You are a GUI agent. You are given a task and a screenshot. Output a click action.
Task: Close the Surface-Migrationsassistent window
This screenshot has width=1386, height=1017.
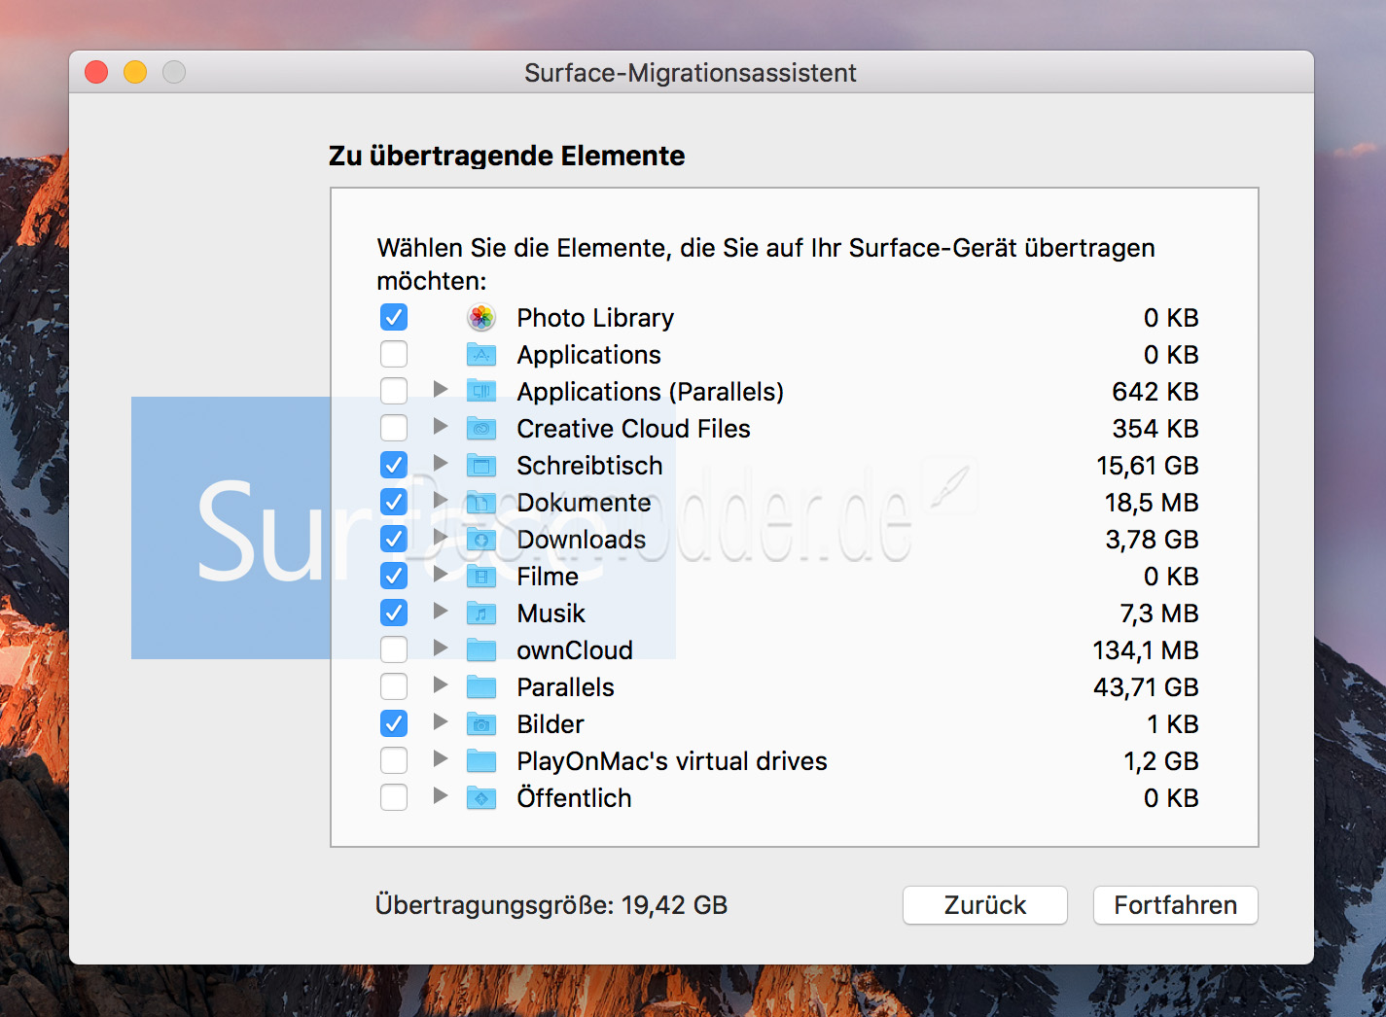point(96,72)
